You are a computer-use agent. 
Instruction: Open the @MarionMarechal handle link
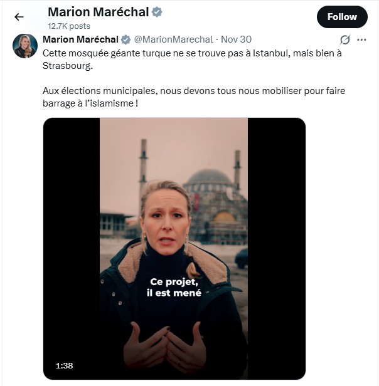pos(174,39)
